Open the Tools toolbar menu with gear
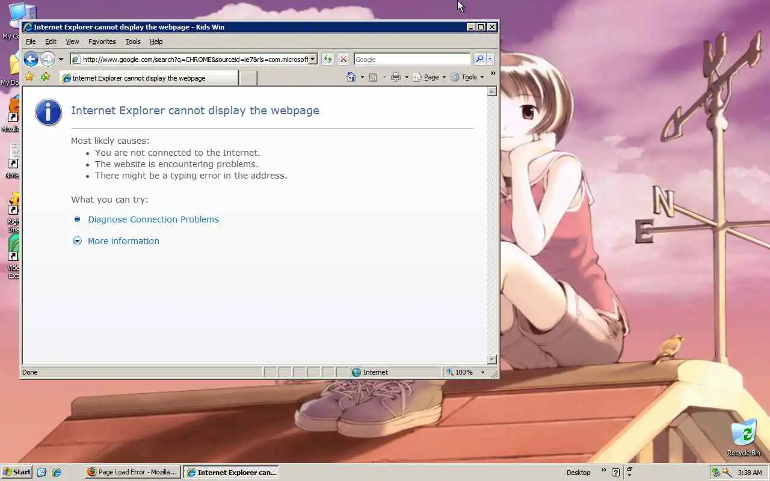The width and height of the screenshot is (770, 481). pos(467,77)
